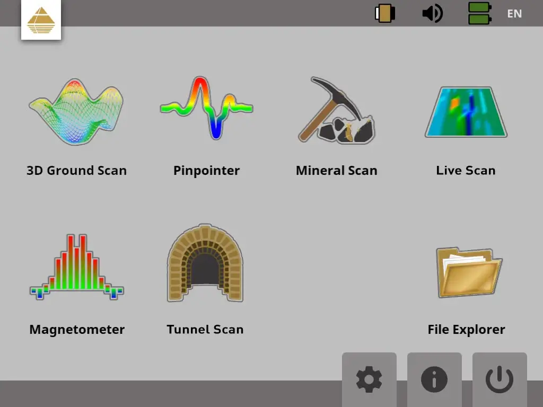Open the 3D Ground Scan mesh icon
The height and width of the screenshot is (407, 543).
tap(76, 112)
